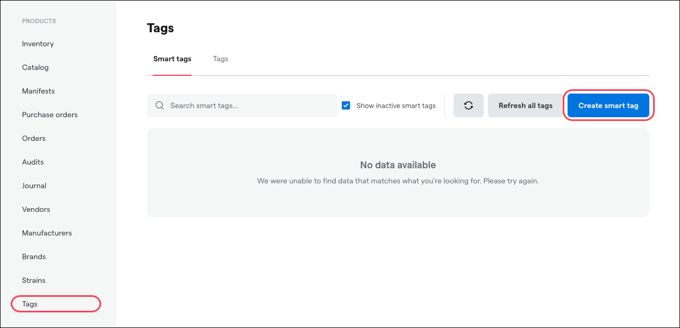Select Strains in the sidebar
The width and height of the screenshot is (680, 328).
33,280
